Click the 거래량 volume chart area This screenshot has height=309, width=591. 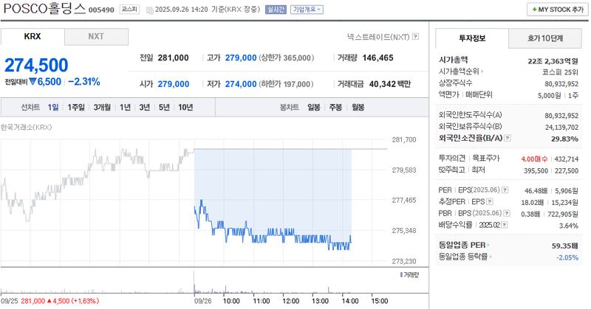214,282
